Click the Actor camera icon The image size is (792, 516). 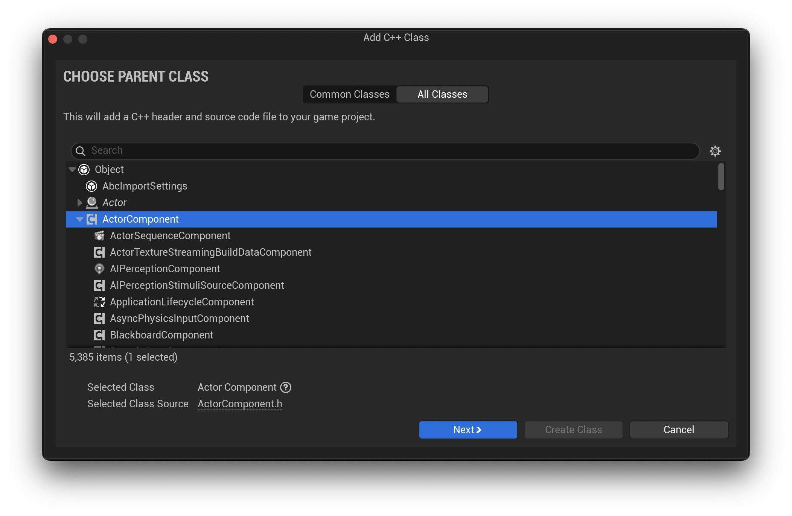pos(91,202)
